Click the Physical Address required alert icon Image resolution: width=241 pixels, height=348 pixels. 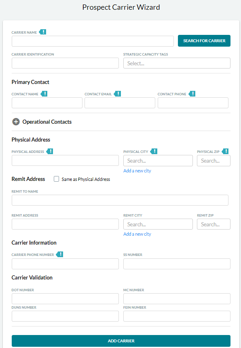coord(50,151)
